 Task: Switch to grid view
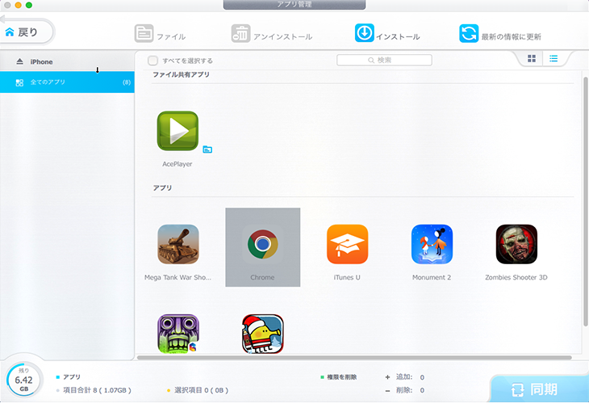point(532,58)
